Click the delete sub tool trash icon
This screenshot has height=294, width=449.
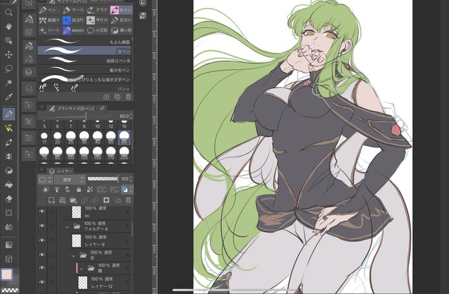[x=128, y=97]
